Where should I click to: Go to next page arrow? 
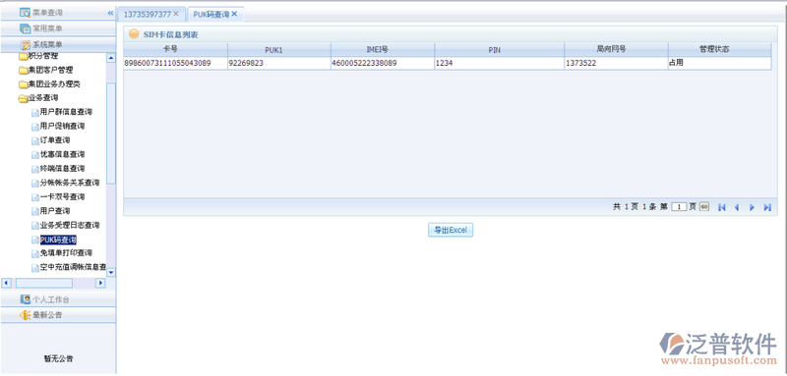(752, 207)
